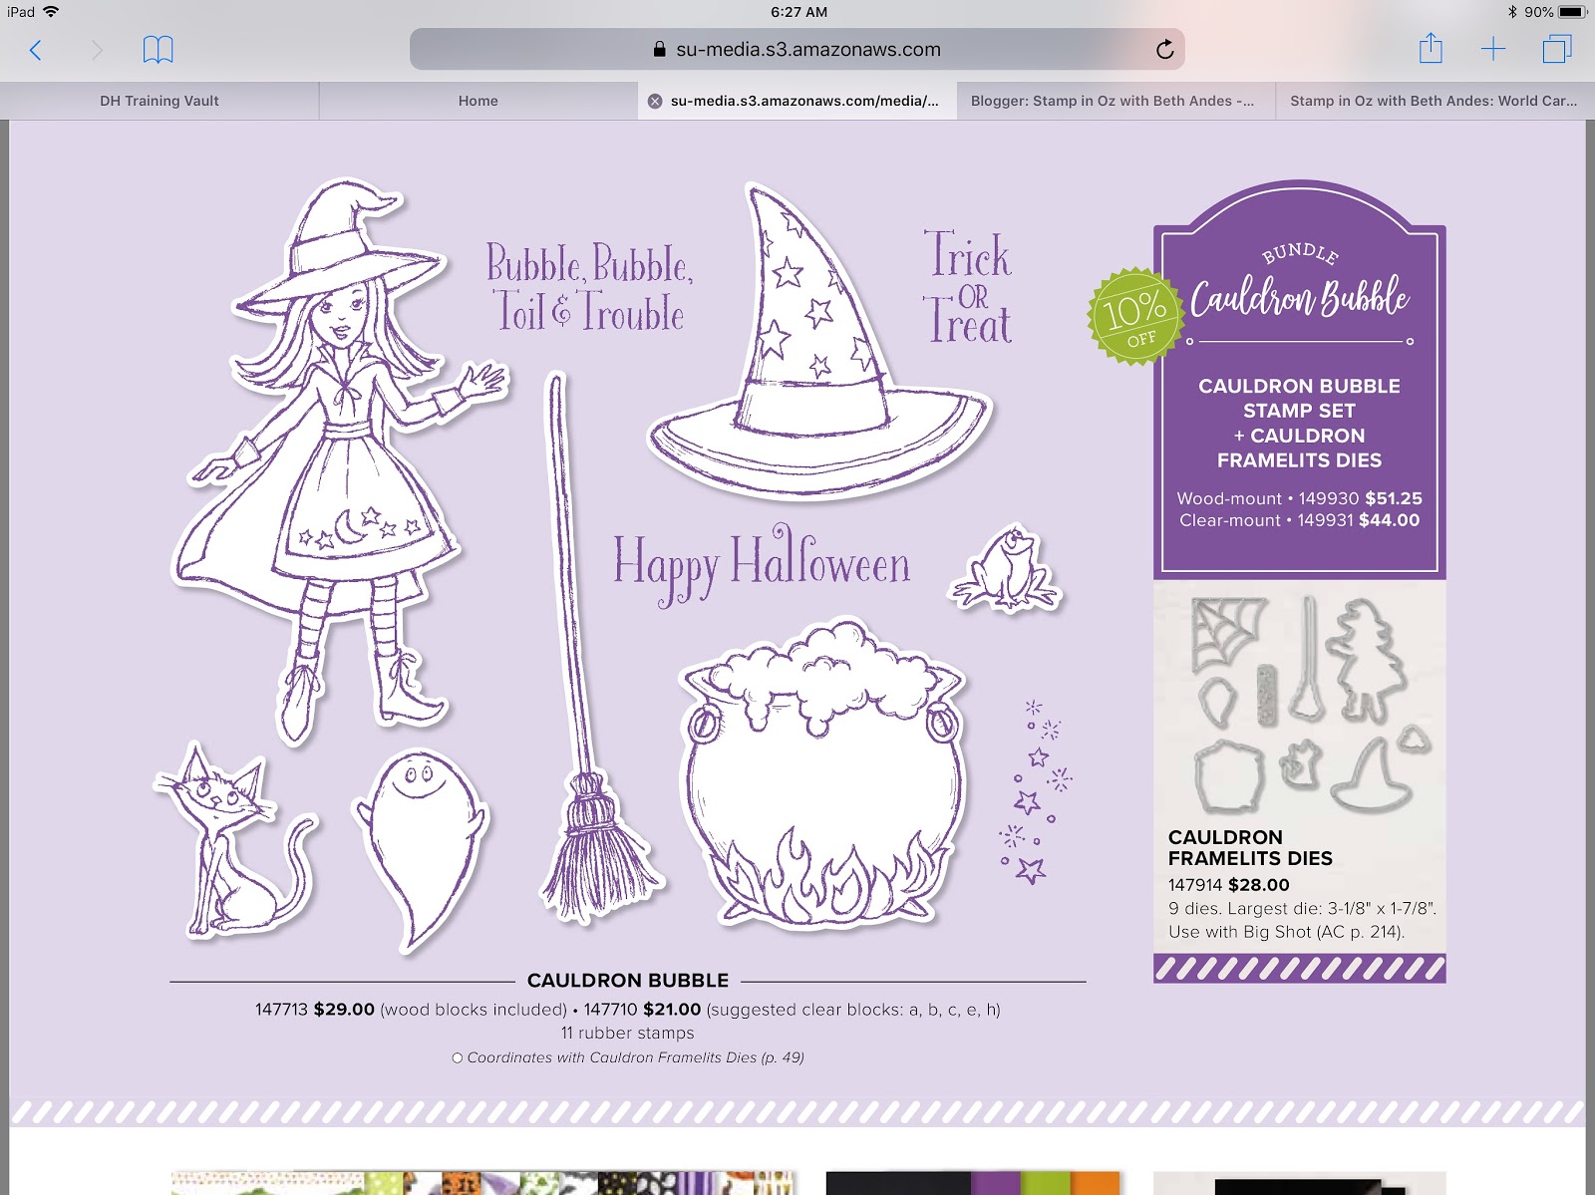Tap CAULDRON BUBBLE stamp set heading

tap(628, 981)
